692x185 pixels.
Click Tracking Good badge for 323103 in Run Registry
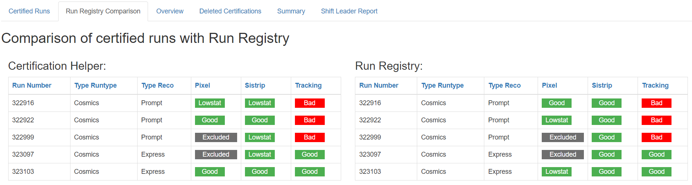click(x=657, y=172)
